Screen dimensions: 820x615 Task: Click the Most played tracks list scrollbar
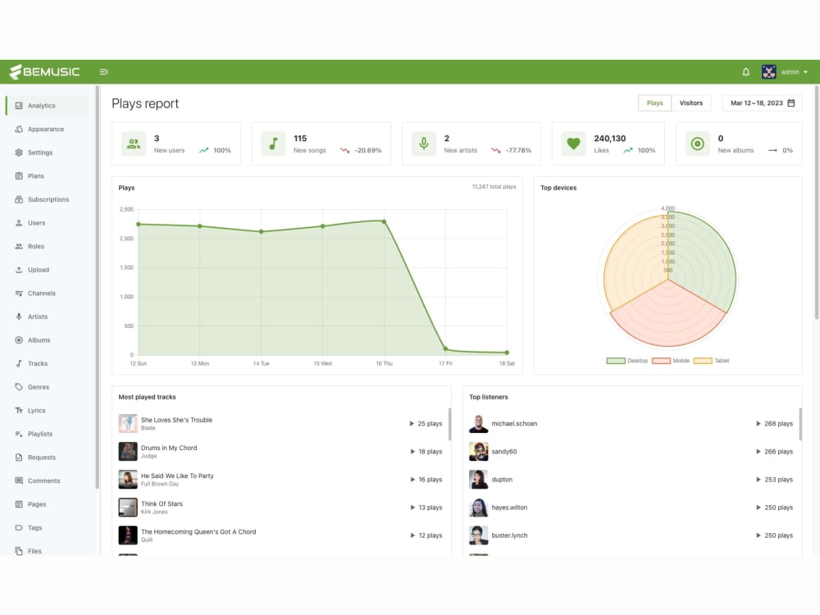[449, 425]
